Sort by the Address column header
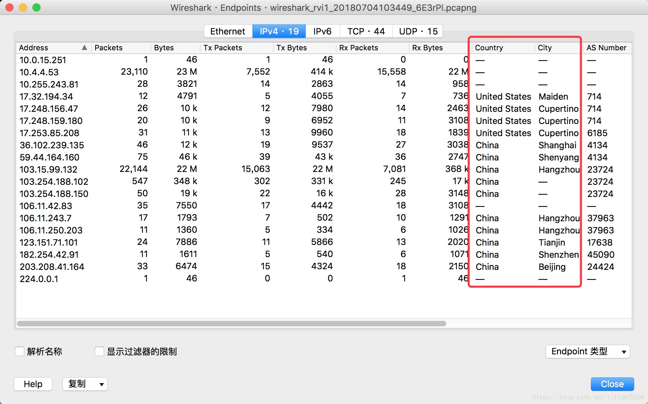The image size is (648, 404). coord(53,48)
